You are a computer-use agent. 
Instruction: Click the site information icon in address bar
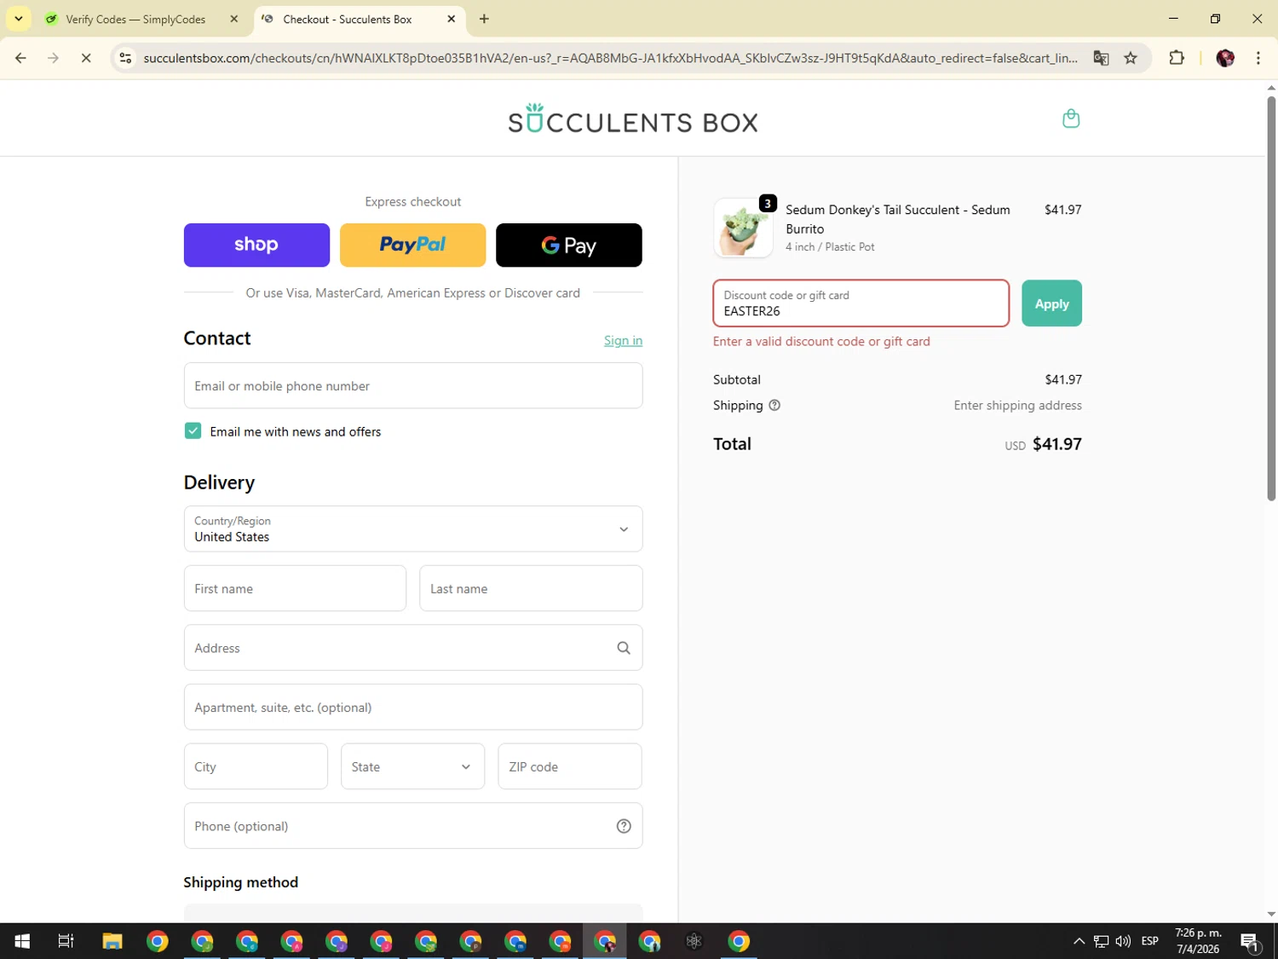pyautogui.click(x=125, y=58)
